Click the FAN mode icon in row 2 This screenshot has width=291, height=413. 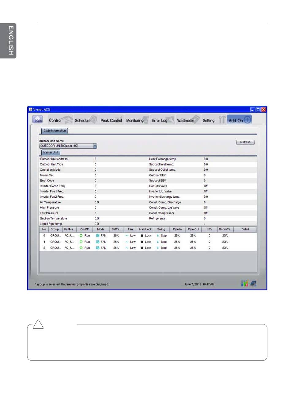point(98,248)
